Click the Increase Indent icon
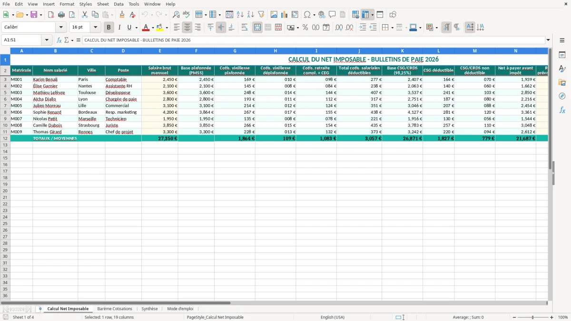571x321 pixels. (x=363, y=28)
